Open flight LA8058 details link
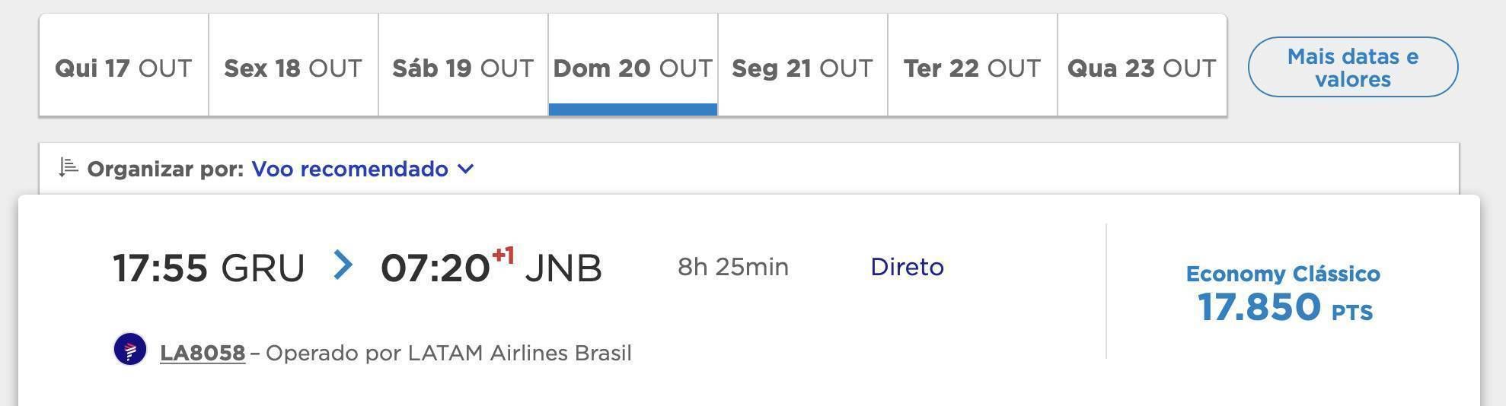This screenshot has height=406, width=1506. (x=203, y=353)
